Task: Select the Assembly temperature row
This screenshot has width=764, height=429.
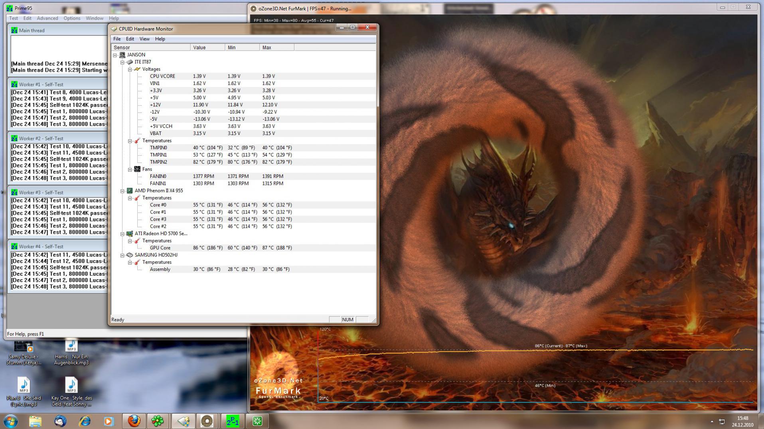Action: (243, 269)
